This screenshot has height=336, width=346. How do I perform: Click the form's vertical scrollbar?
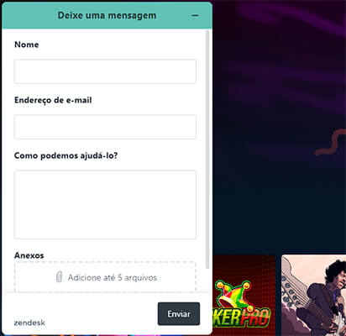pyautogui.click(x=207, y=150)
